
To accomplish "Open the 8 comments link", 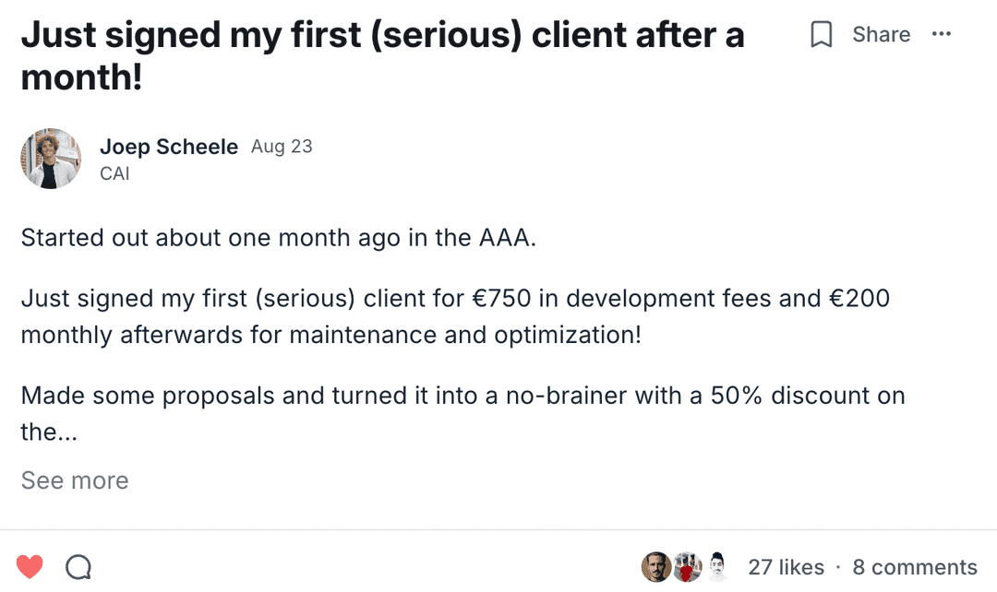I will click(x=914, y=567).
